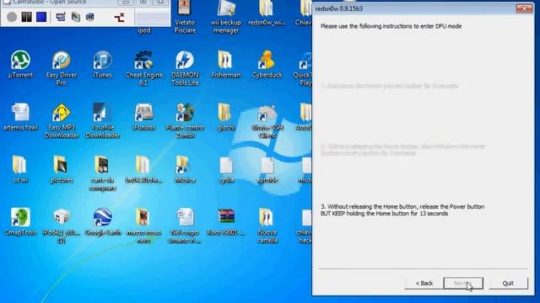The image size is (540, 303).
Task: Click the DAEMON Tools Lite icon
Action: (185, 68)
